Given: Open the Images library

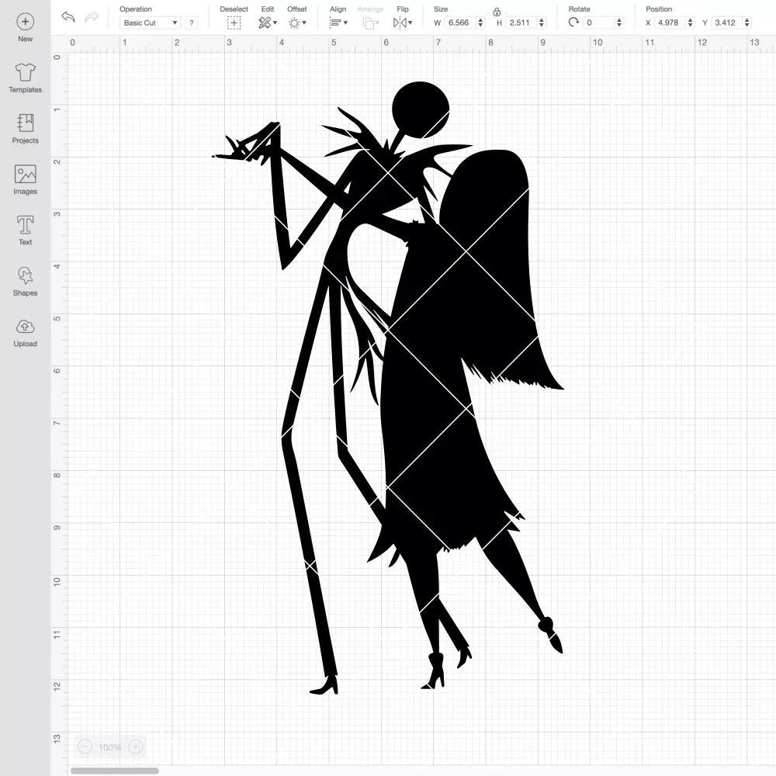Looking at the screenshot, I should tap(26, 180).
